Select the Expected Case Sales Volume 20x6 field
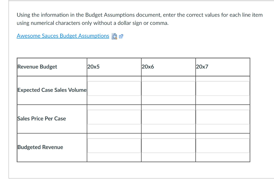The width and height of the screenshot is (274, 179). 168,88
